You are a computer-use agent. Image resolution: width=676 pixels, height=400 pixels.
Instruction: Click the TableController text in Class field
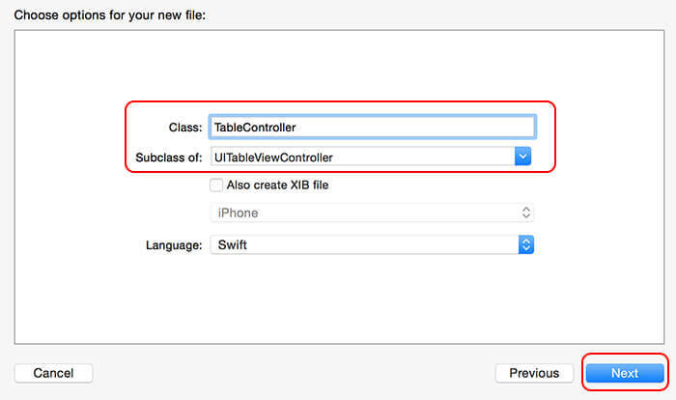[255, 128]
